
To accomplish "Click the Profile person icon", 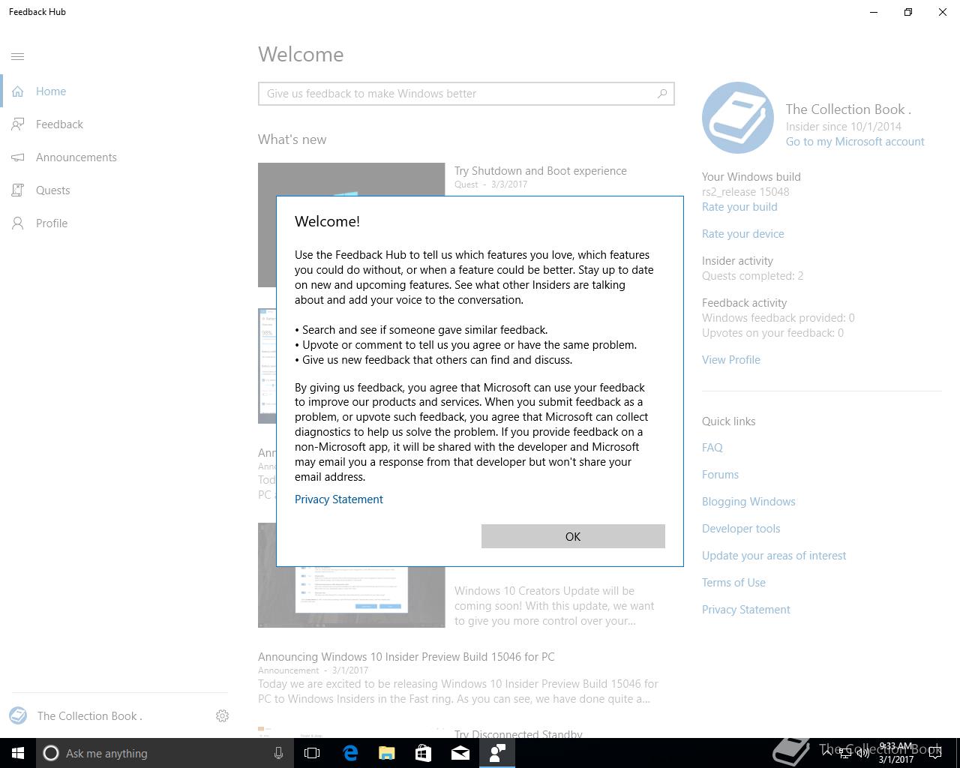I will pos(18,223).
